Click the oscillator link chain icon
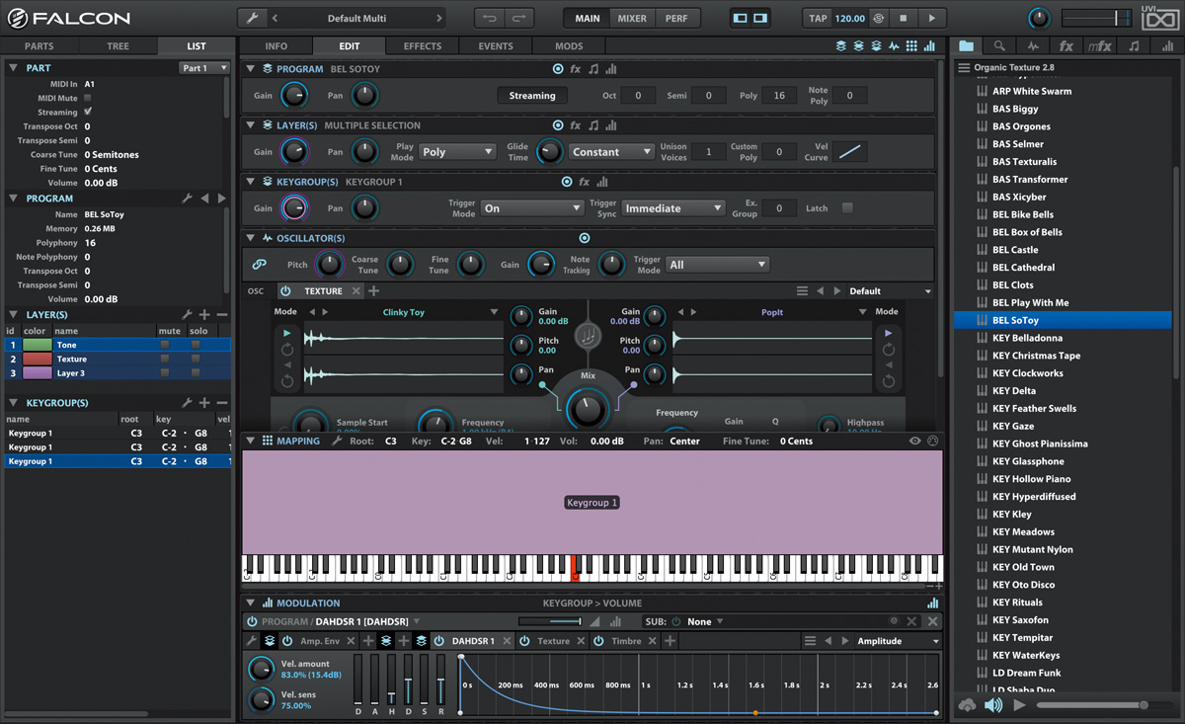This screenshot has height=724, width=1185. point(260,265)
